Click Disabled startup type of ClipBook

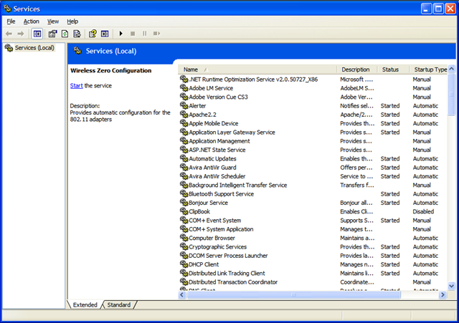(423, 211)
